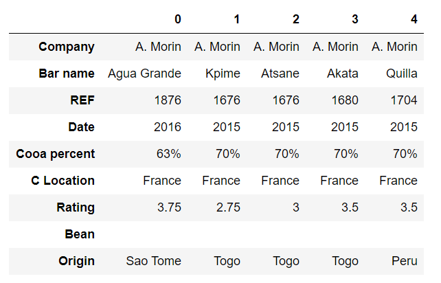
Task: Click the Sao Tome origin cell
Action: [x=154, y=261]
